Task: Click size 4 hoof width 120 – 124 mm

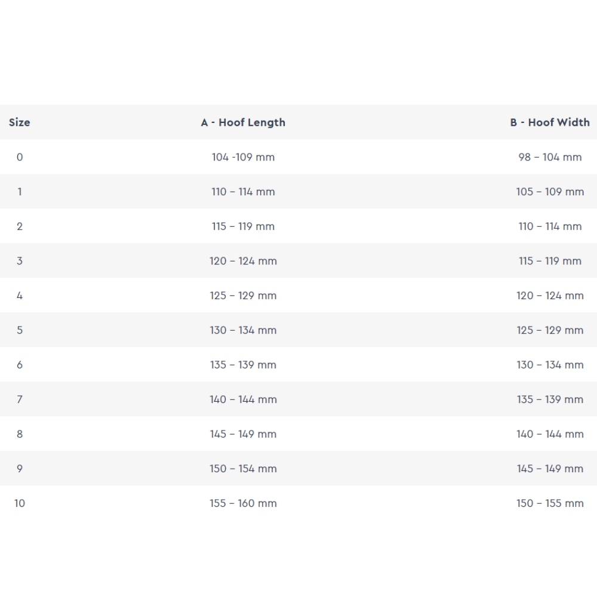Action: (x=550, y=296)
